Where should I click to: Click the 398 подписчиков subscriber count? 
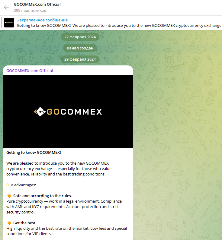pyautogui.click(x=30, y=11)
